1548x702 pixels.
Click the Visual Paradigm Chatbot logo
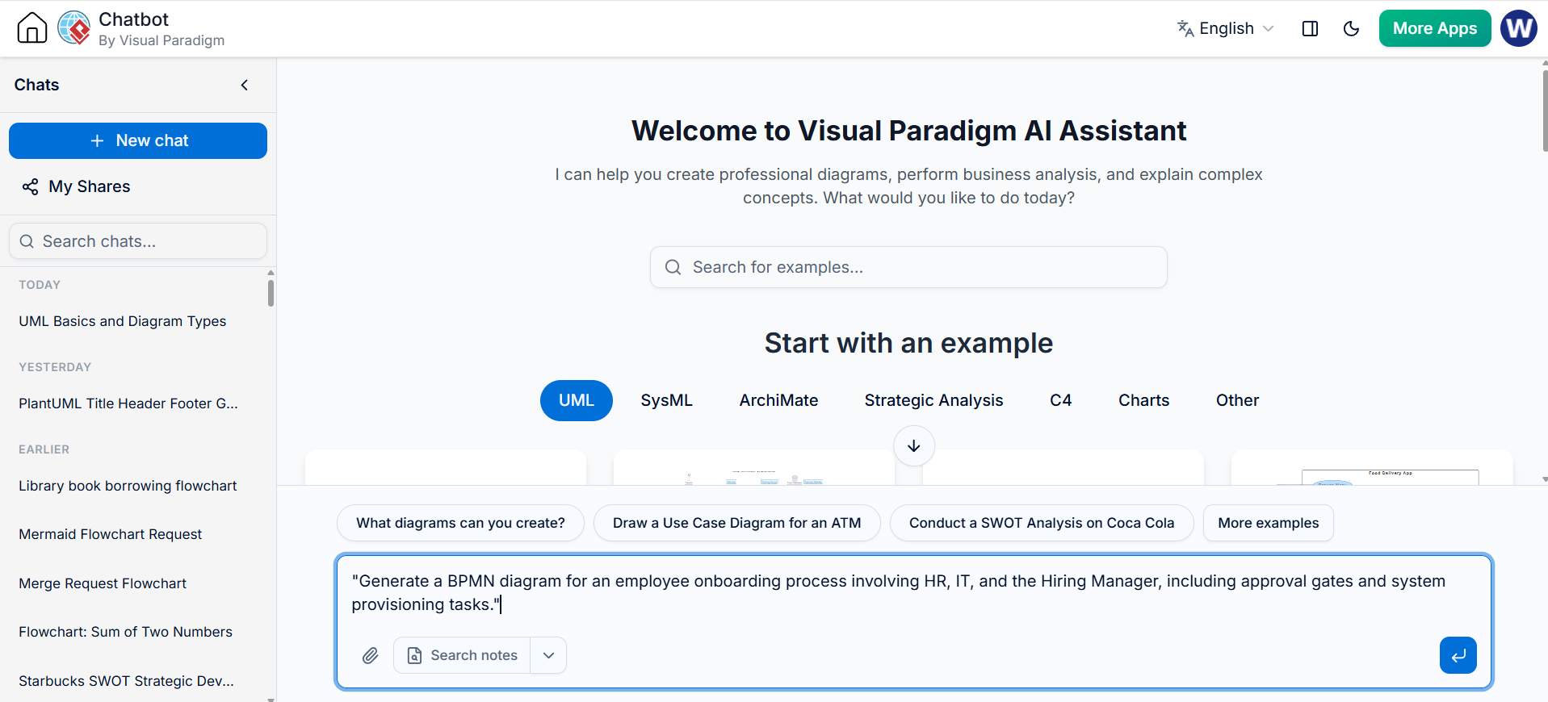click(x=74, y=28)
